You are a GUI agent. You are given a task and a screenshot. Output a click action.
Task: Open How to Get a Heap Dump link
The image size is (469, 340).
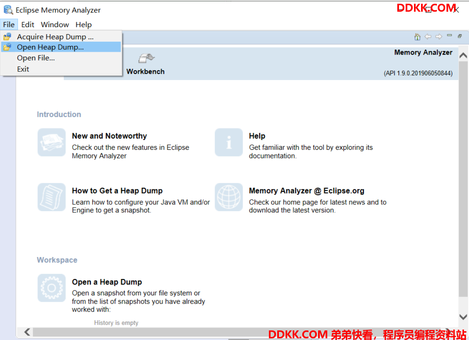[117, 191]
